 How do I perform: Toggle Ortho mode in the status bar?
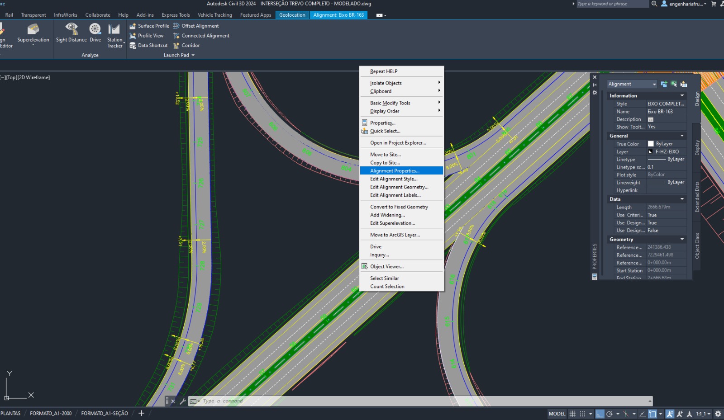600,414
